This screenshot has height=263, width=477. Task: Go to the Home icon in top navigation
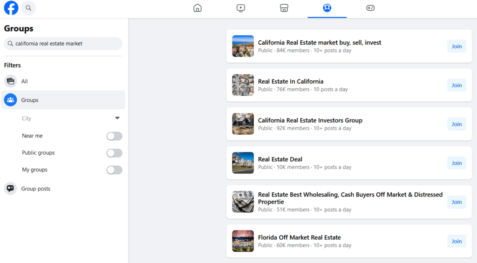pos(198,8)
